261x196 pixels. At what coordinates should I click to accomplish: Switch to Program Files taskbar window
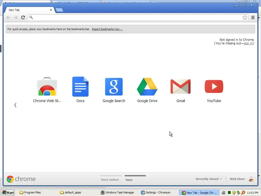(x=30, y=192)
